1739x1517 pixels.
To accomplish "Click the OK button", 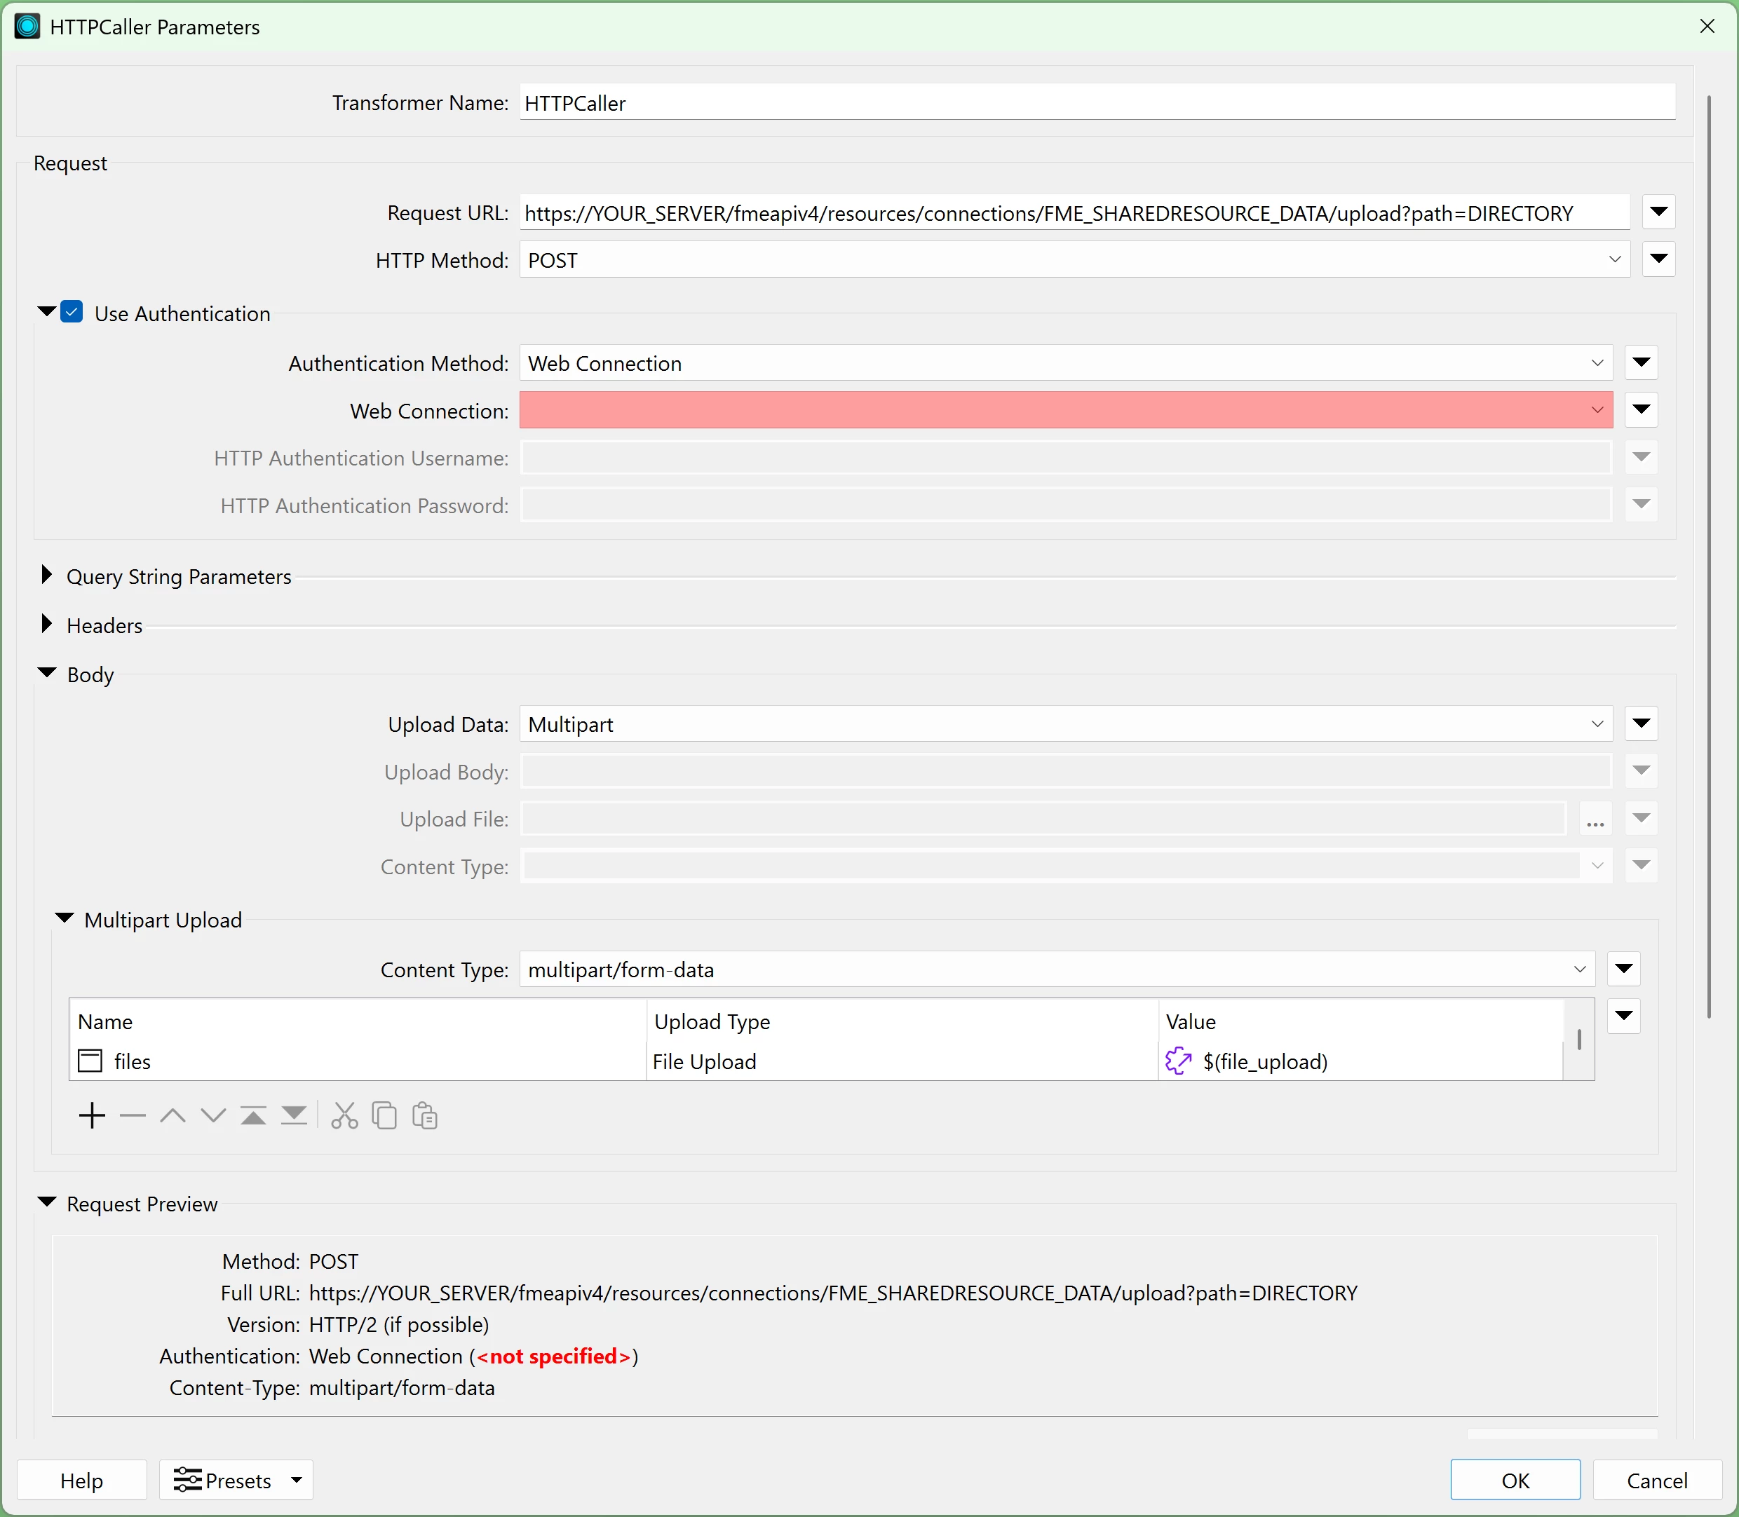I will coord(1515,1480).
